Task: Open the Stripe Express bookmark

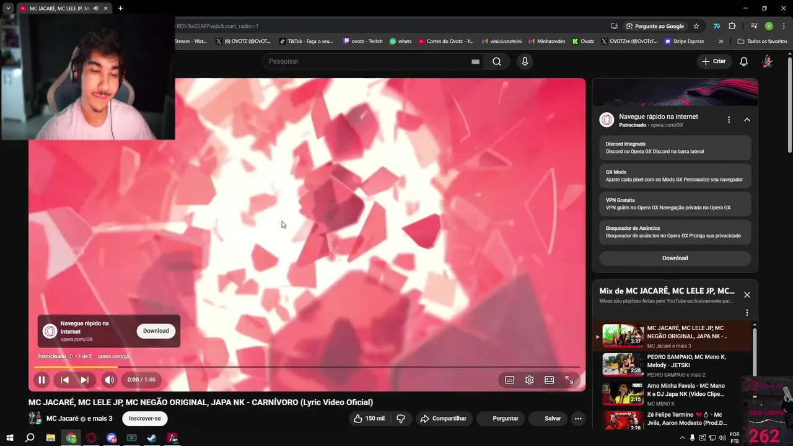Action: point(684,42)
